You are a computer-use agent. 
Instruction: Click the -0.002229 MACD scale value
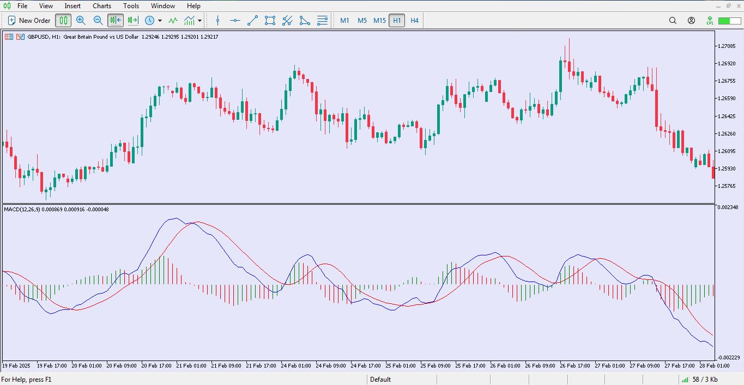[x=728, y=357]
